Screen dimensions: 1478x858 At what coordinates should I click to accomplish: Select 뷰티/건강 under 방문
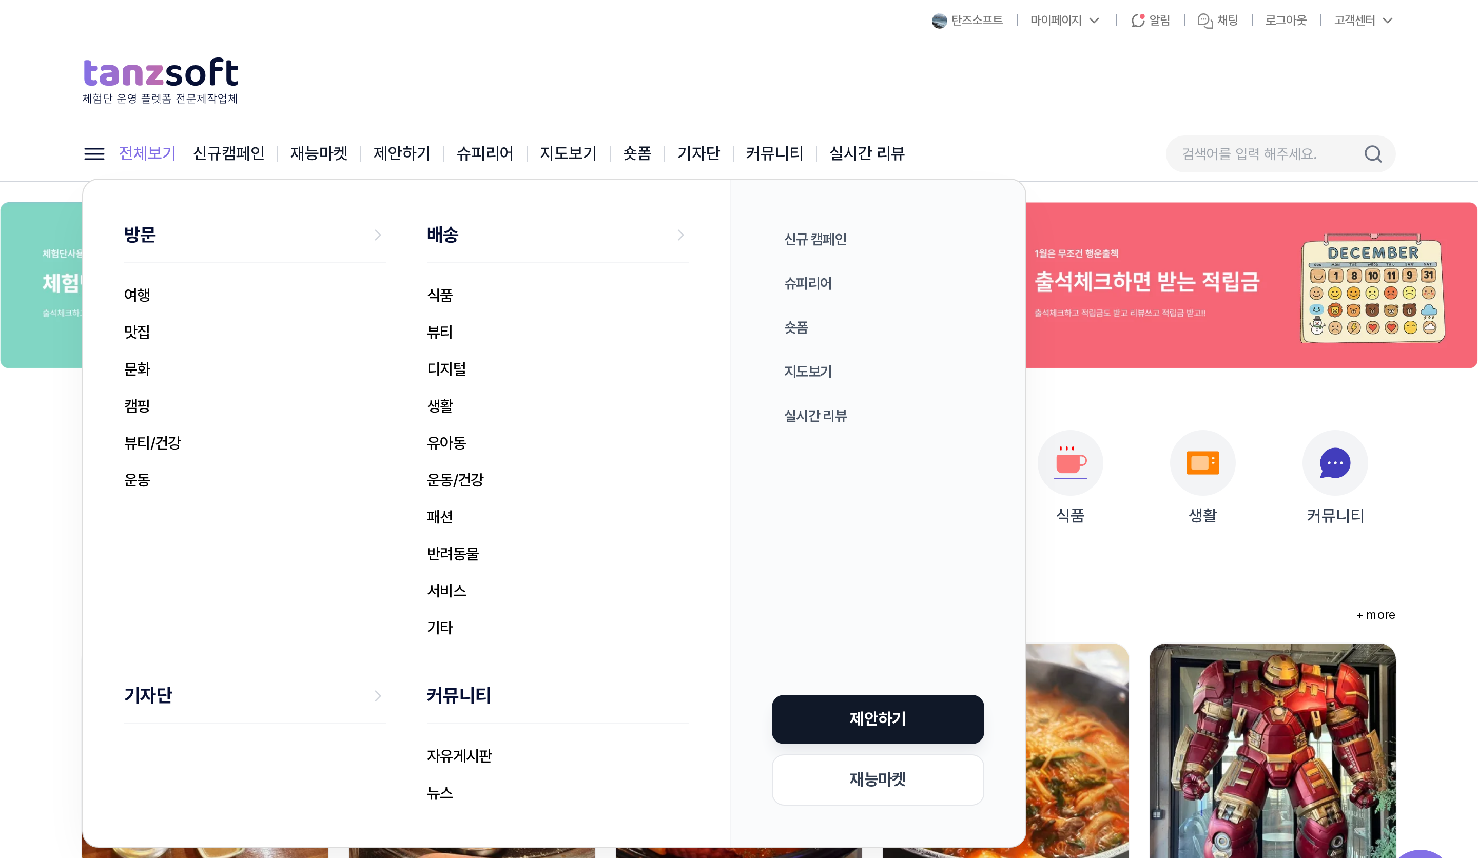(152, 443)
